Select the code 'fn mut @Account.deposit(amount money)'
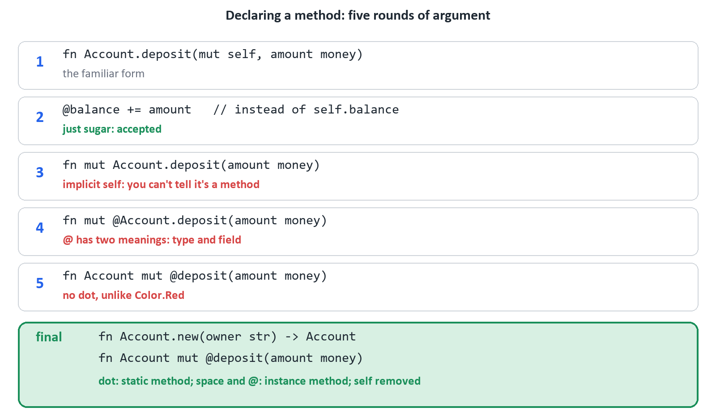This screenshot has width=716, height=420. point(195,220)
